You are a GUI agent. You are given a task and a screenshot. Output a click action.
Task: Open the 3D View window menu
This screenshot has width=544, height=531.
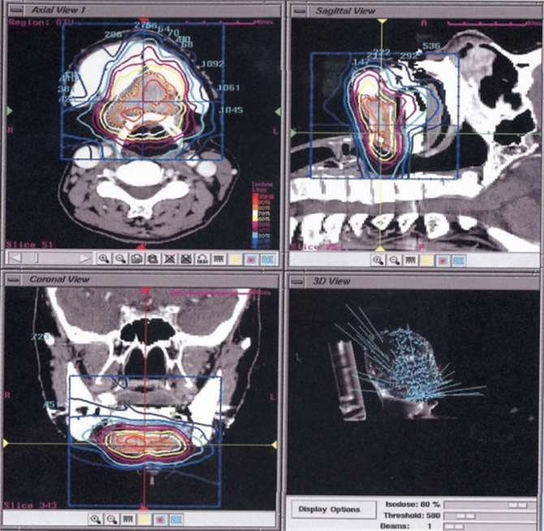(298, 281)
